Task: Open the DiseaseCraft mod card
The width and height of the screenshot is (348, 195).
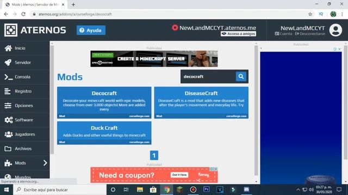Action: pyautogui.click(x=201, y=102)
